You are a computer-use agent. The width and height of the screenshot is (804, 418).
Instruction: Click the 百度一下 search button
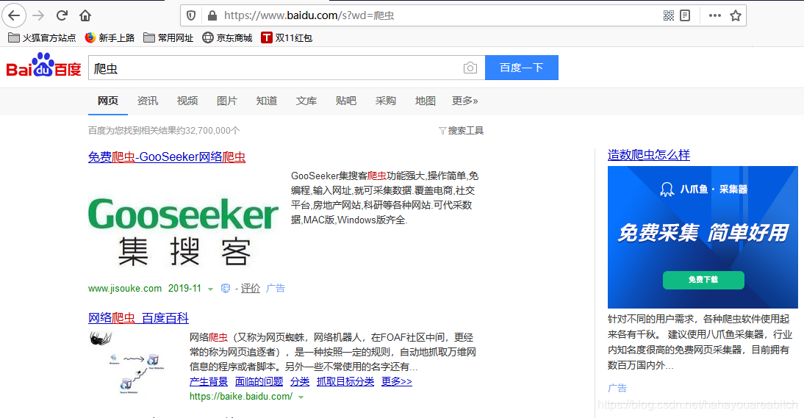[522, 68]
